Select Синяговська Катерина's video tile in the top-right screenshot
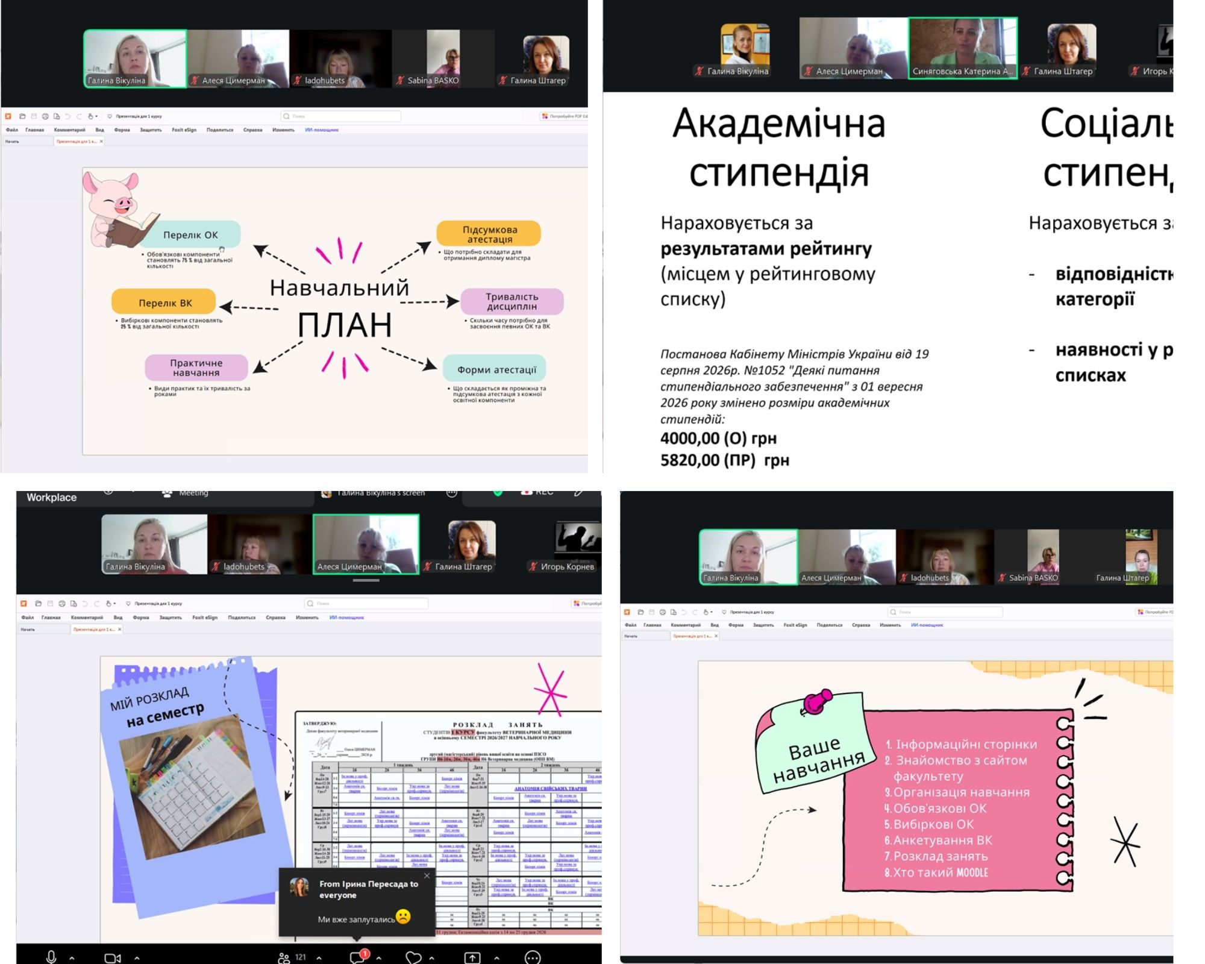Viewport: 1205px width, 964px height. (x=963, y=48)
